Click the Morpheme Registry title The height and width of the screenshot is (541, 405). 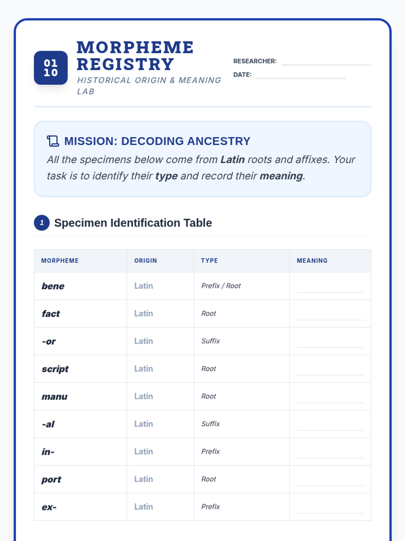(135, 56)
